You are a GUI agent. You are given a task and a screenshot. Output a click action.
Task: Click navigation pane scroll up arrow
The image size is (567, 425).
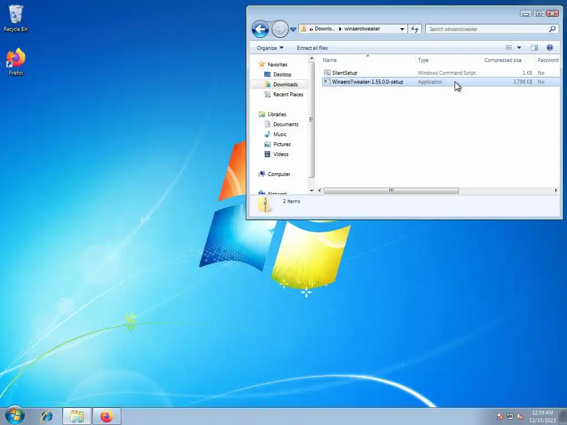tap(312, 59)
